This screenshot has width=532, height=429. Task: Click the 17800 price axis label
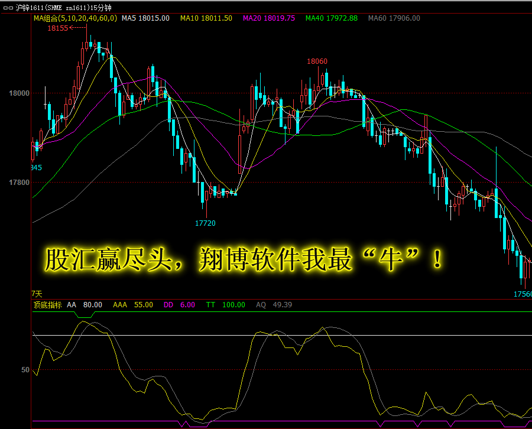(x=20, y=183)
